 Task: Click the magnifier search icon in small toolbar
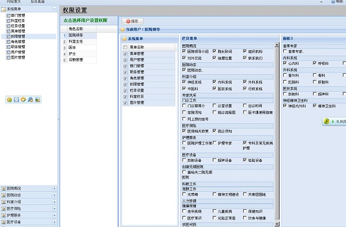(x=31, y=100)
